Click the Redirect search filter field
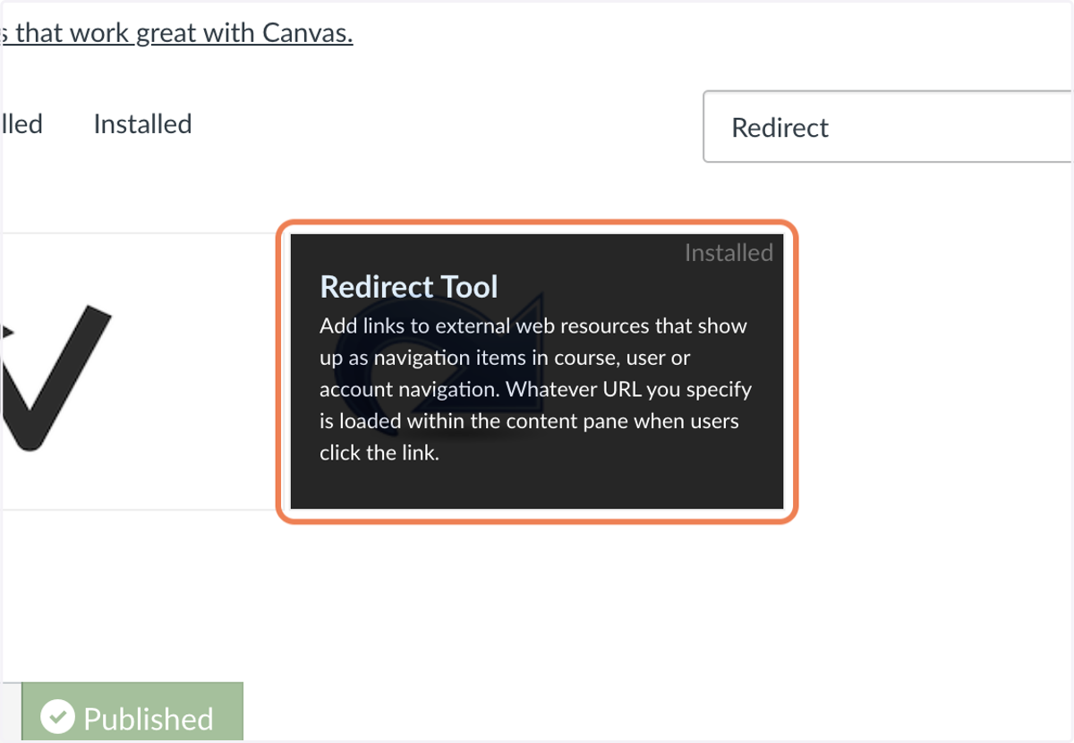 click(888, 127)
